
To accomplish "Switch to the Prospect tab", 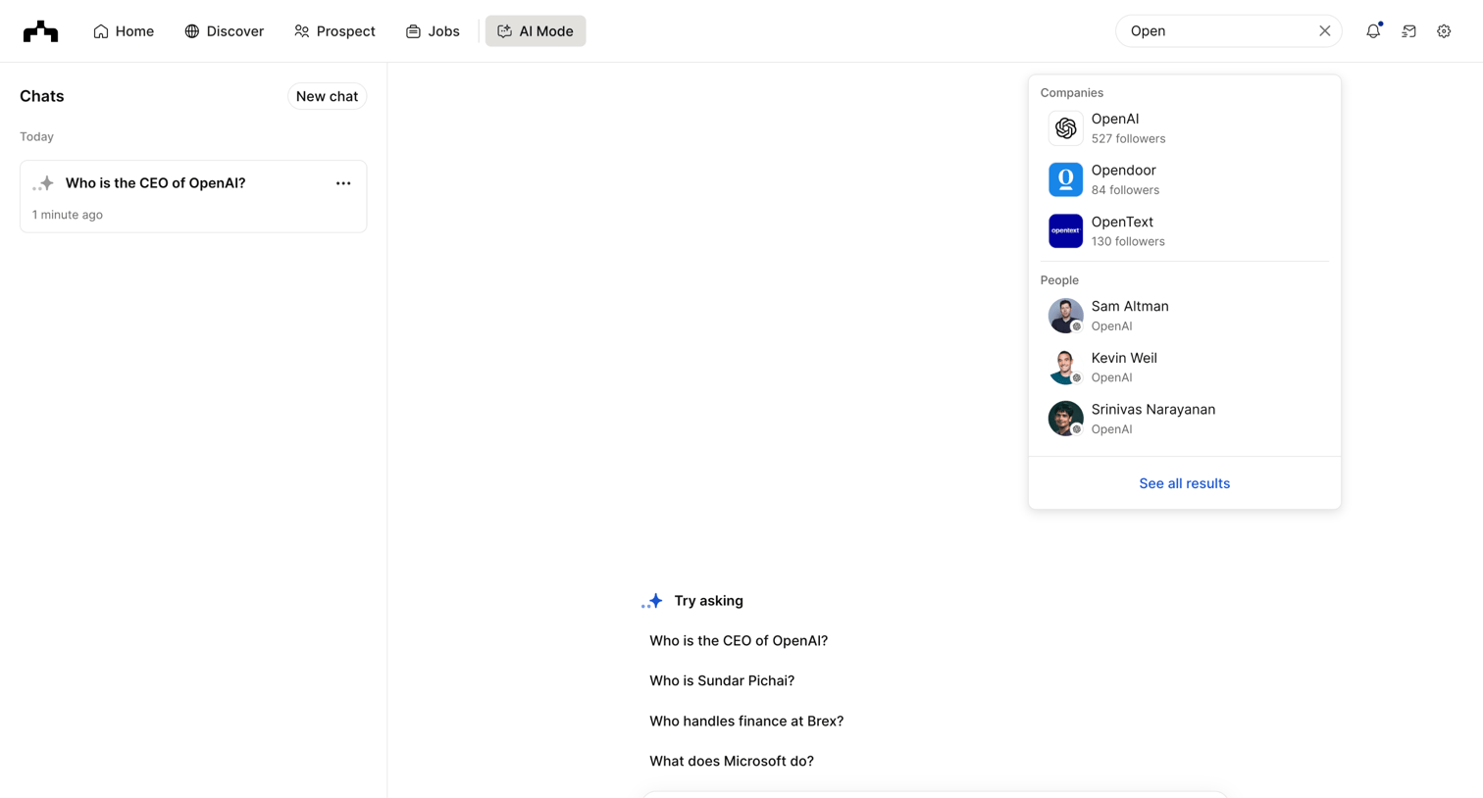I will (x=334, y=31).
